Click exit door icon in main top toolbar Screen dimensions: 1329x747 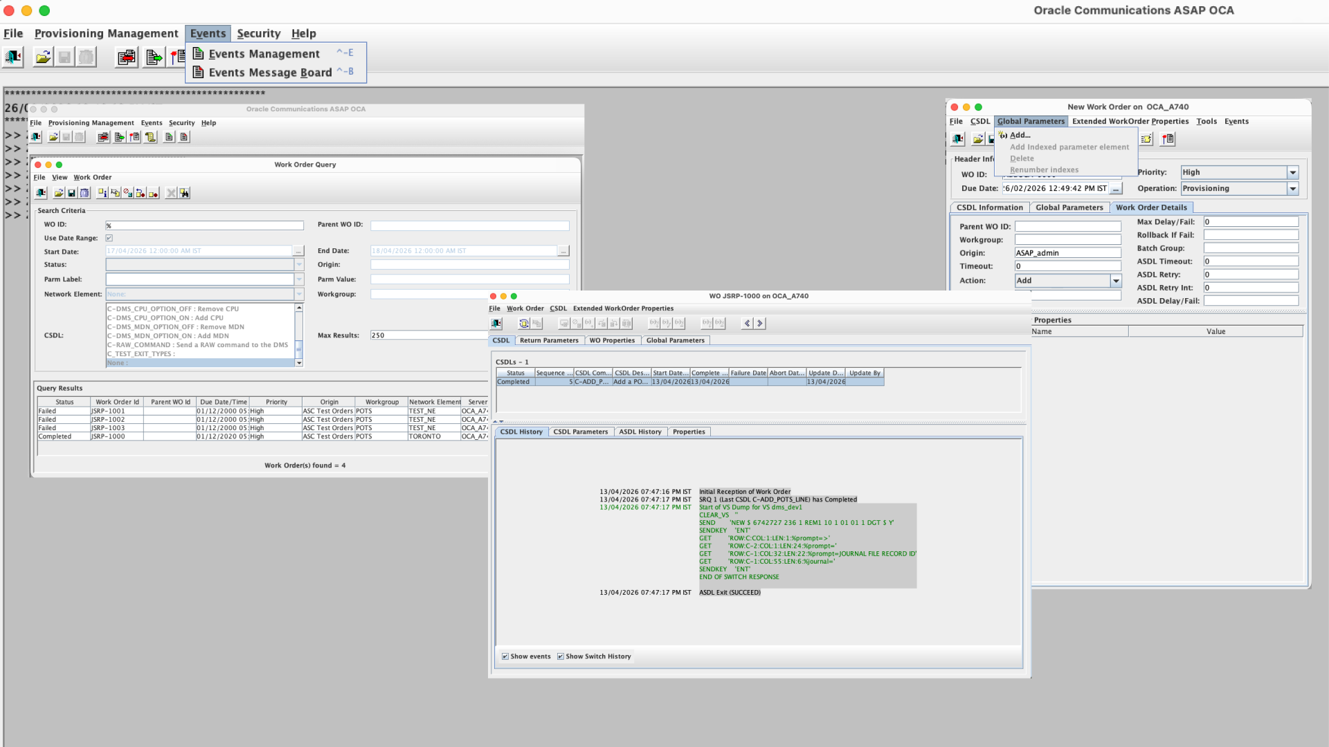[x=13, y=57]
